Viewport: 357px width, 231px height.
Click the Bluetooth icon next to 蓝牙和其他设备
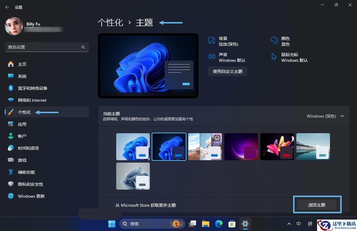tap(11, 88)
